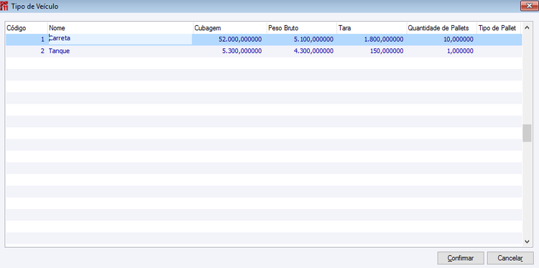This screenshot has height=268, width=539.
Task: Click the Cubagem value 5.300,000000
Action: (242, 51)
